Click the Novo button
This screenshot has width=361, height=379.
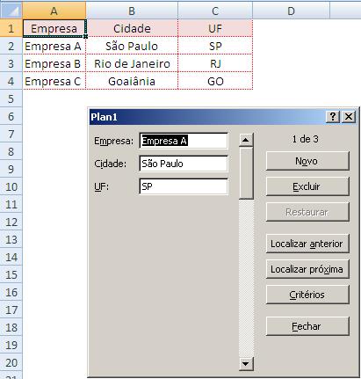[307, 161]
